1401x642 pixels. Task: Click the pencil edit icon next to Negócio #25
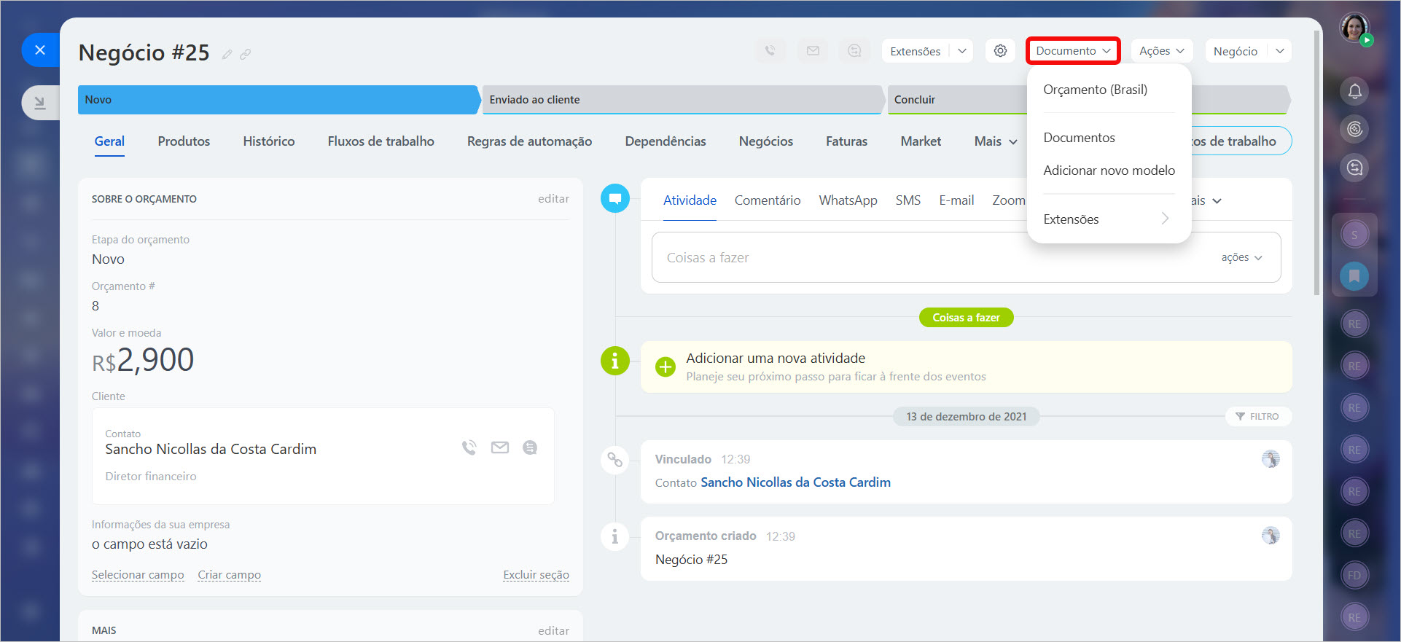[227, 55]
